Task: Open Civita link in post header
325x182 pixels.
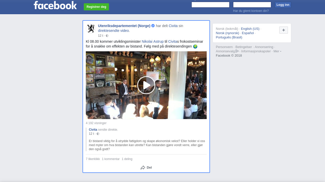Action: tap(173, 26)
